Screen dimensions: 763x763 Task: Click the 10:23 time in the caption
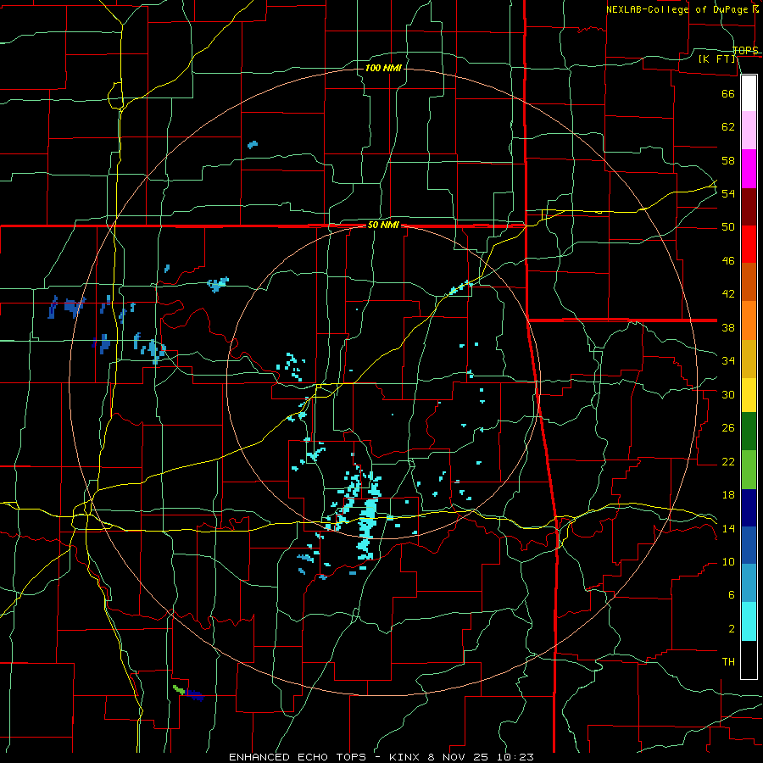click(x=515, y=757)
